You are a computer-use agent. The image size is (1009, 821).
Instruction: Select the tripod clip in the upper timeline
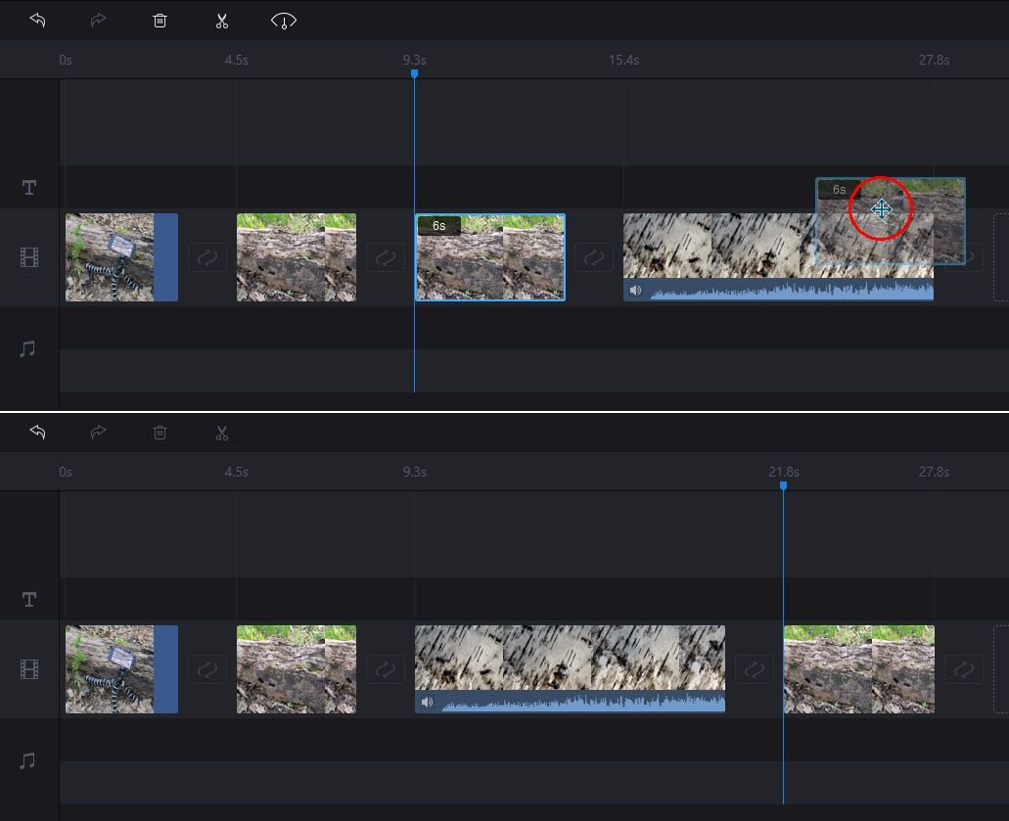[x=121, y=257]
